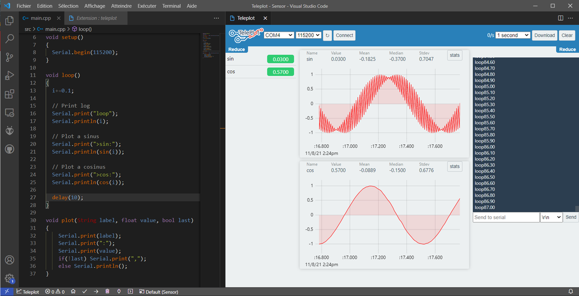Close the Teleplot tab
579x296 pixels.
266,18
